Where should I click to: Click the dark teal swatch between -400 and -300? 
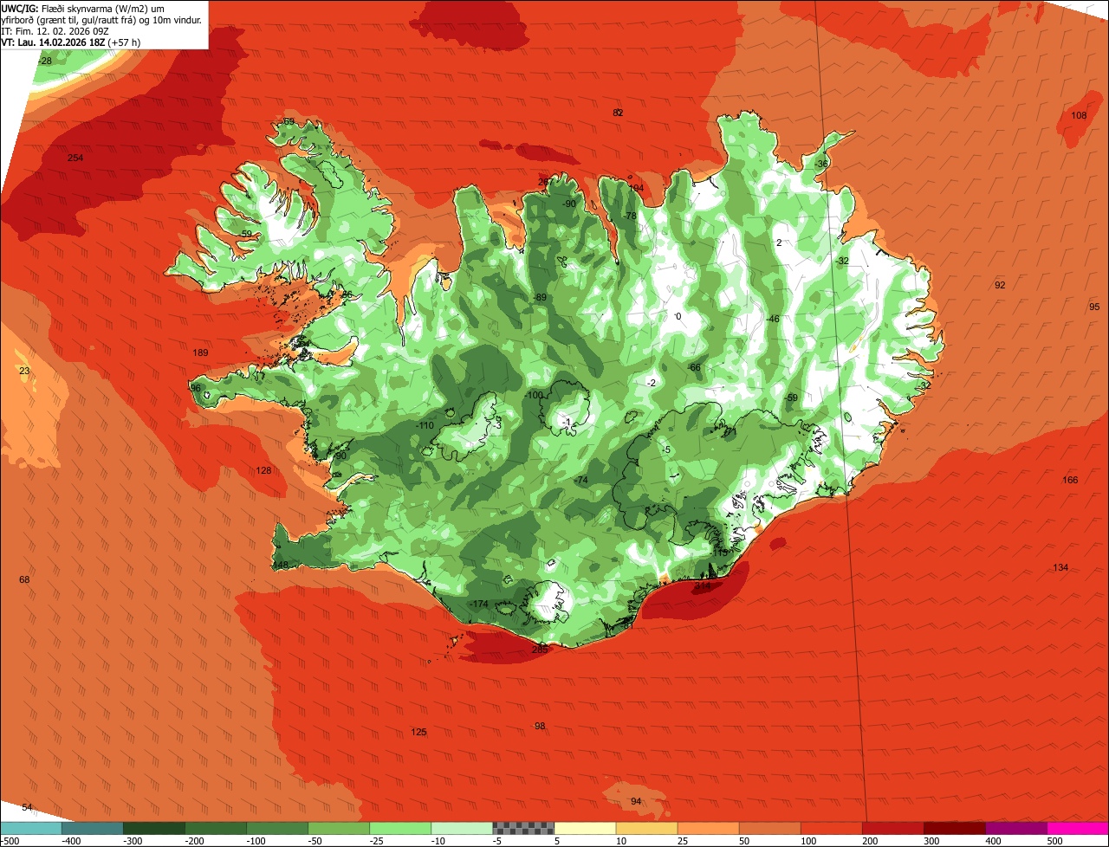[x=93, y=828]
